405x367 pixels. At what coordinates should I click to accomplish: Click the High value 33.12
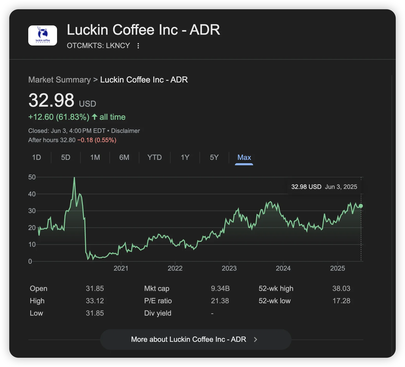[95, 301]
